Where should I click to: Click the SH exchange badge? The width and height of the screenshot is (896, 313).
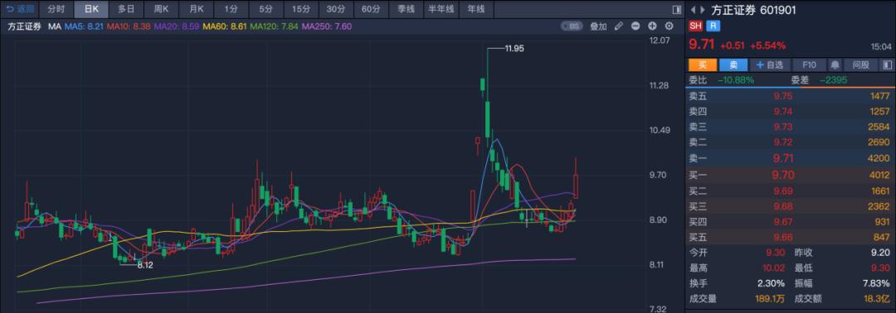[x=695, y=26]
